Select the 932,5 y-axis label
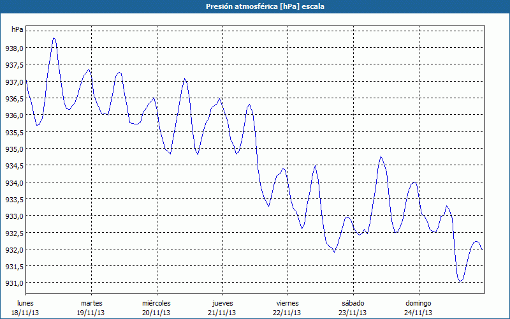Image resolution: width=510 pixels, height=319 pixels. tap(15, 233)
